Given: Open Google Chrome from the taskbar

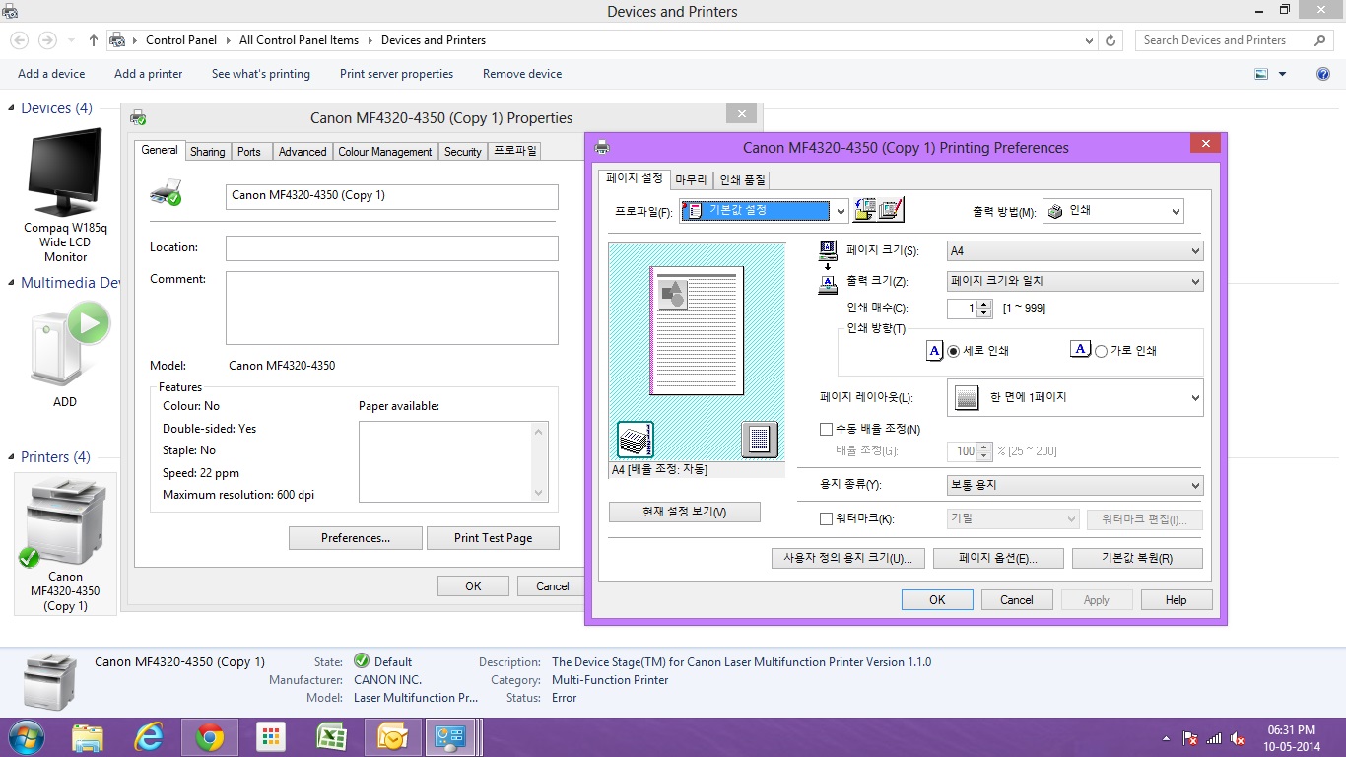Looking at the screenshot, I should tap(209, 737).
